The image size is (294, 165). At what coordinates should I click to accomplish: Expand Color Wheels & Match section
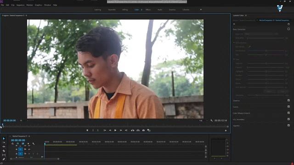241,113
